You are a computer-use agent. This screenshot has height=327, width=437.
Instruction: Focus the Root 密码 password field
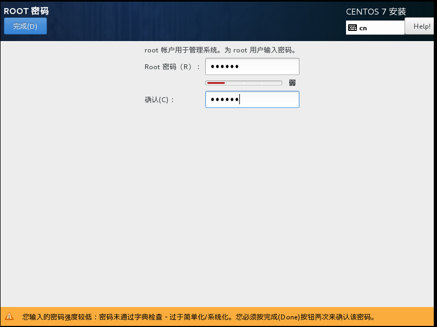252,66
